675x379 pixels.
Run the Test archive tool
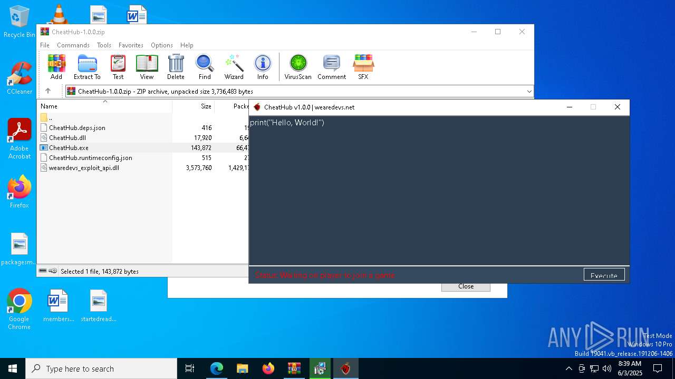[118, 67]
